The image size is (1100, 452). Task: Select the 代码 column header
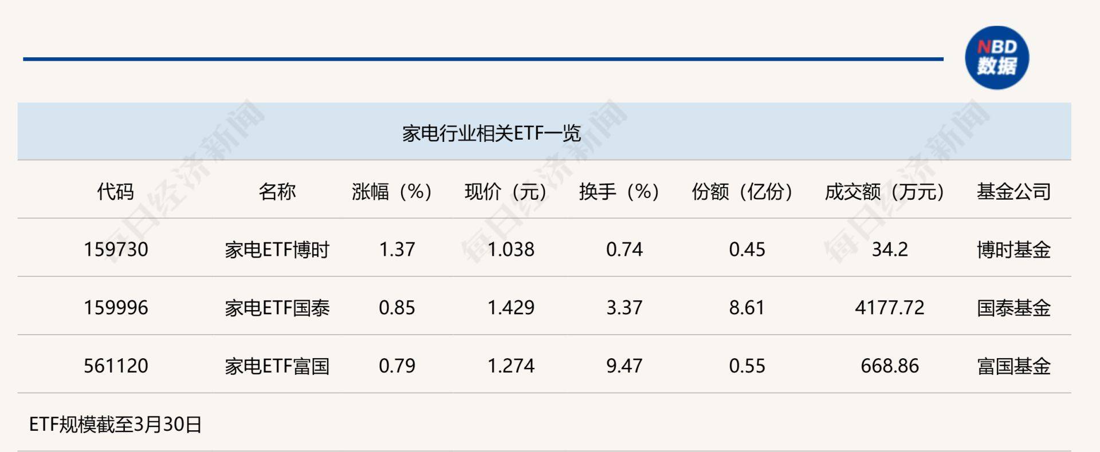coord(115,191)
